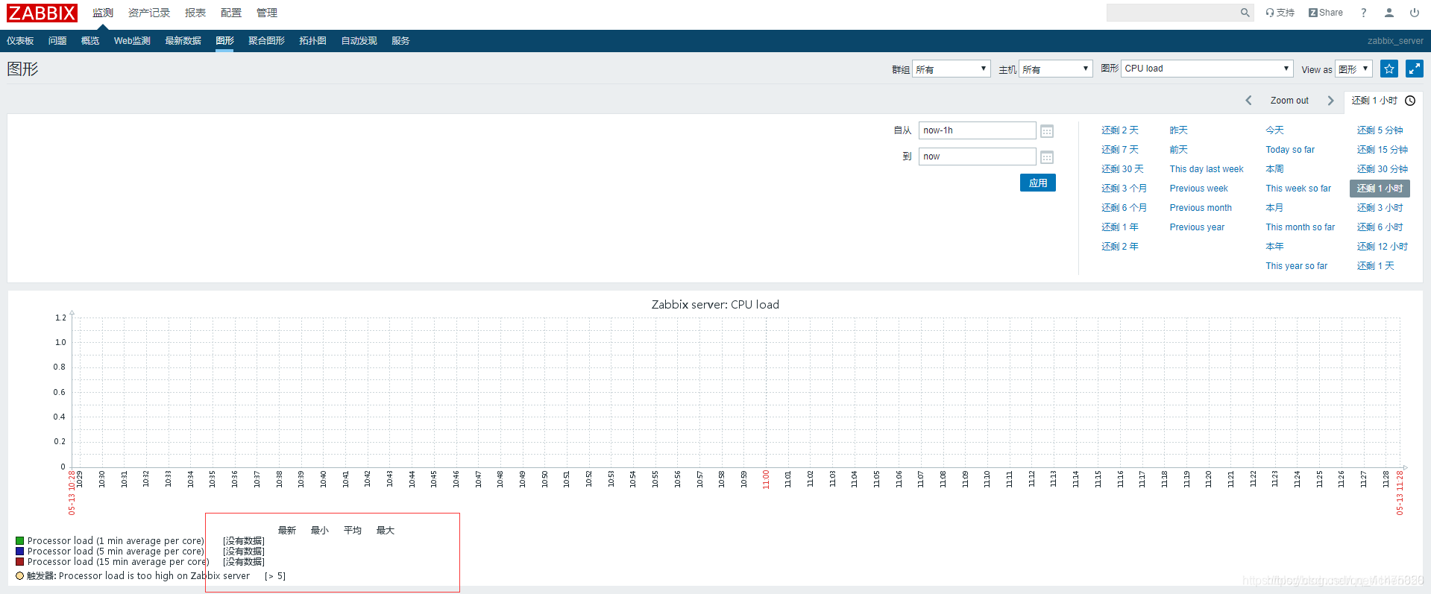Open the support headset link
Viewport: 1431px width, 594px height.
[1280, 13]
